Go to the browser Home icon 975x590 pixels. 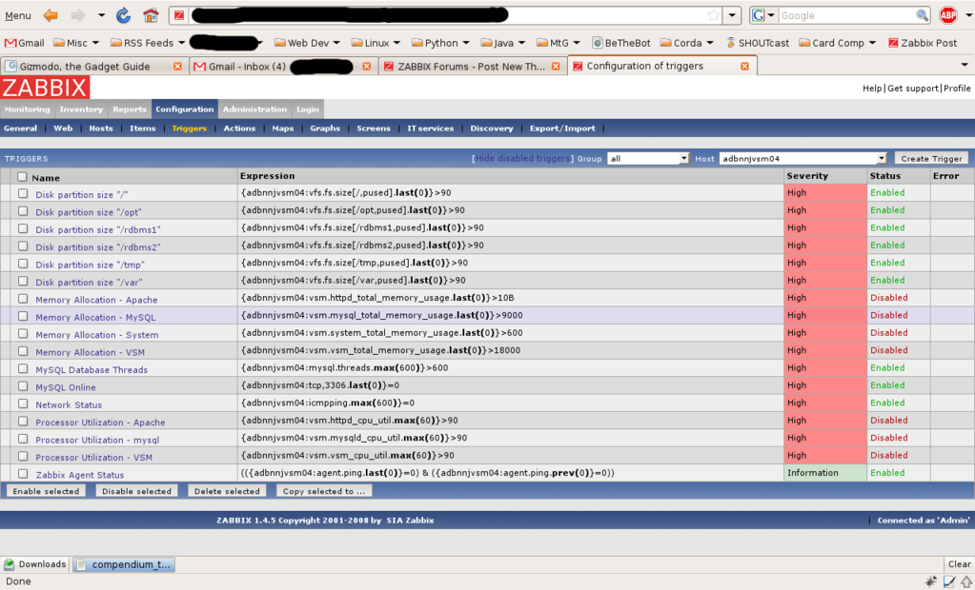[150, 15]
